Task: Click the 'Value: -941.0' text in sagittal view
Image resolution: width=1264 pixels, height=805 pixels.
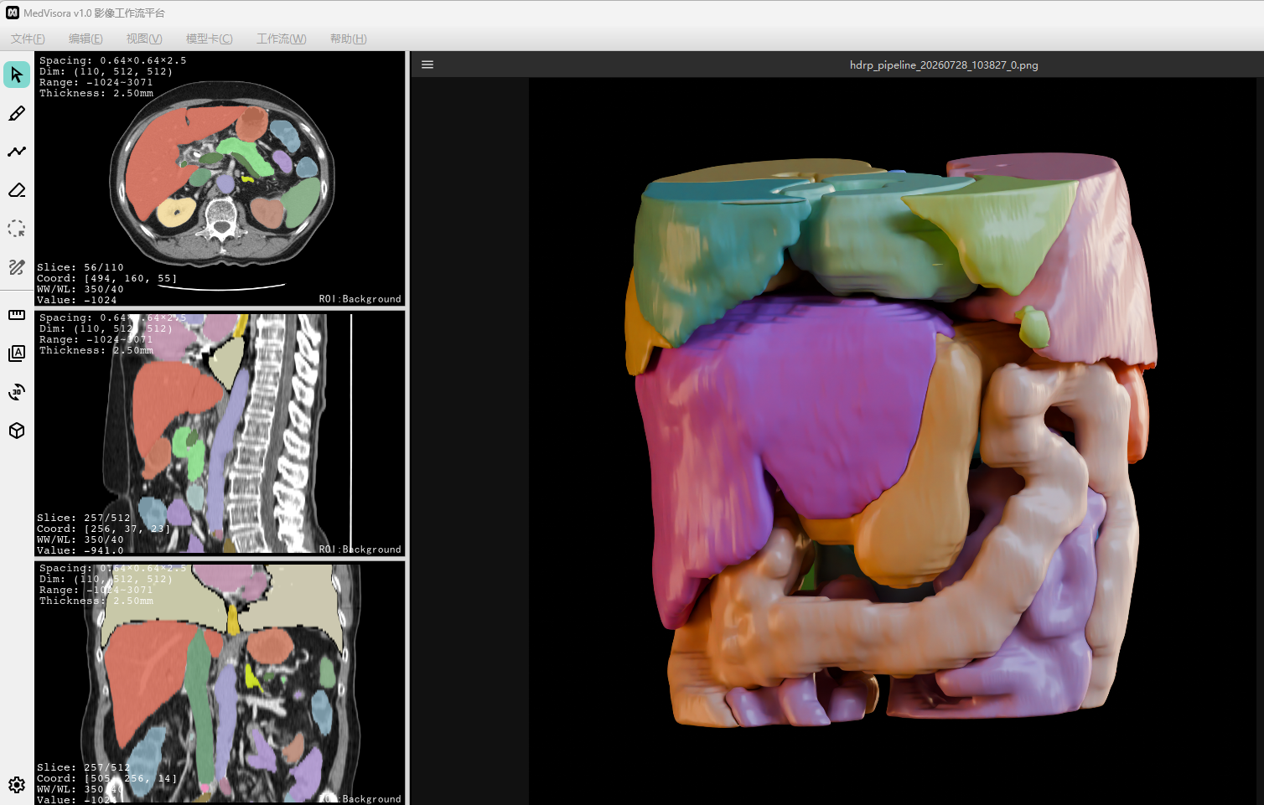Action: coord(80,550)
